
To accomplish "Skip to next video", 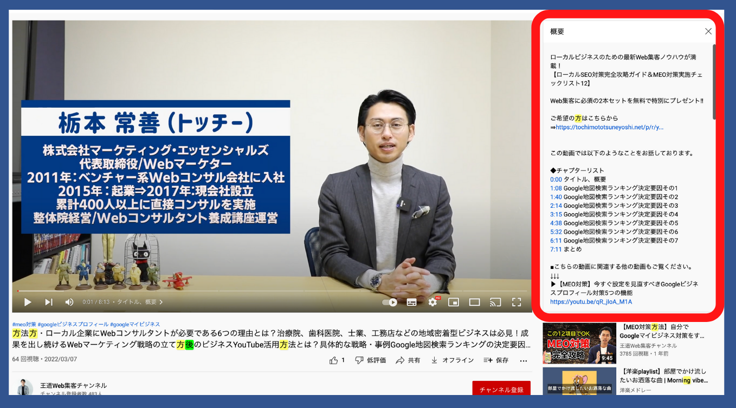I will tap(49, 302).
